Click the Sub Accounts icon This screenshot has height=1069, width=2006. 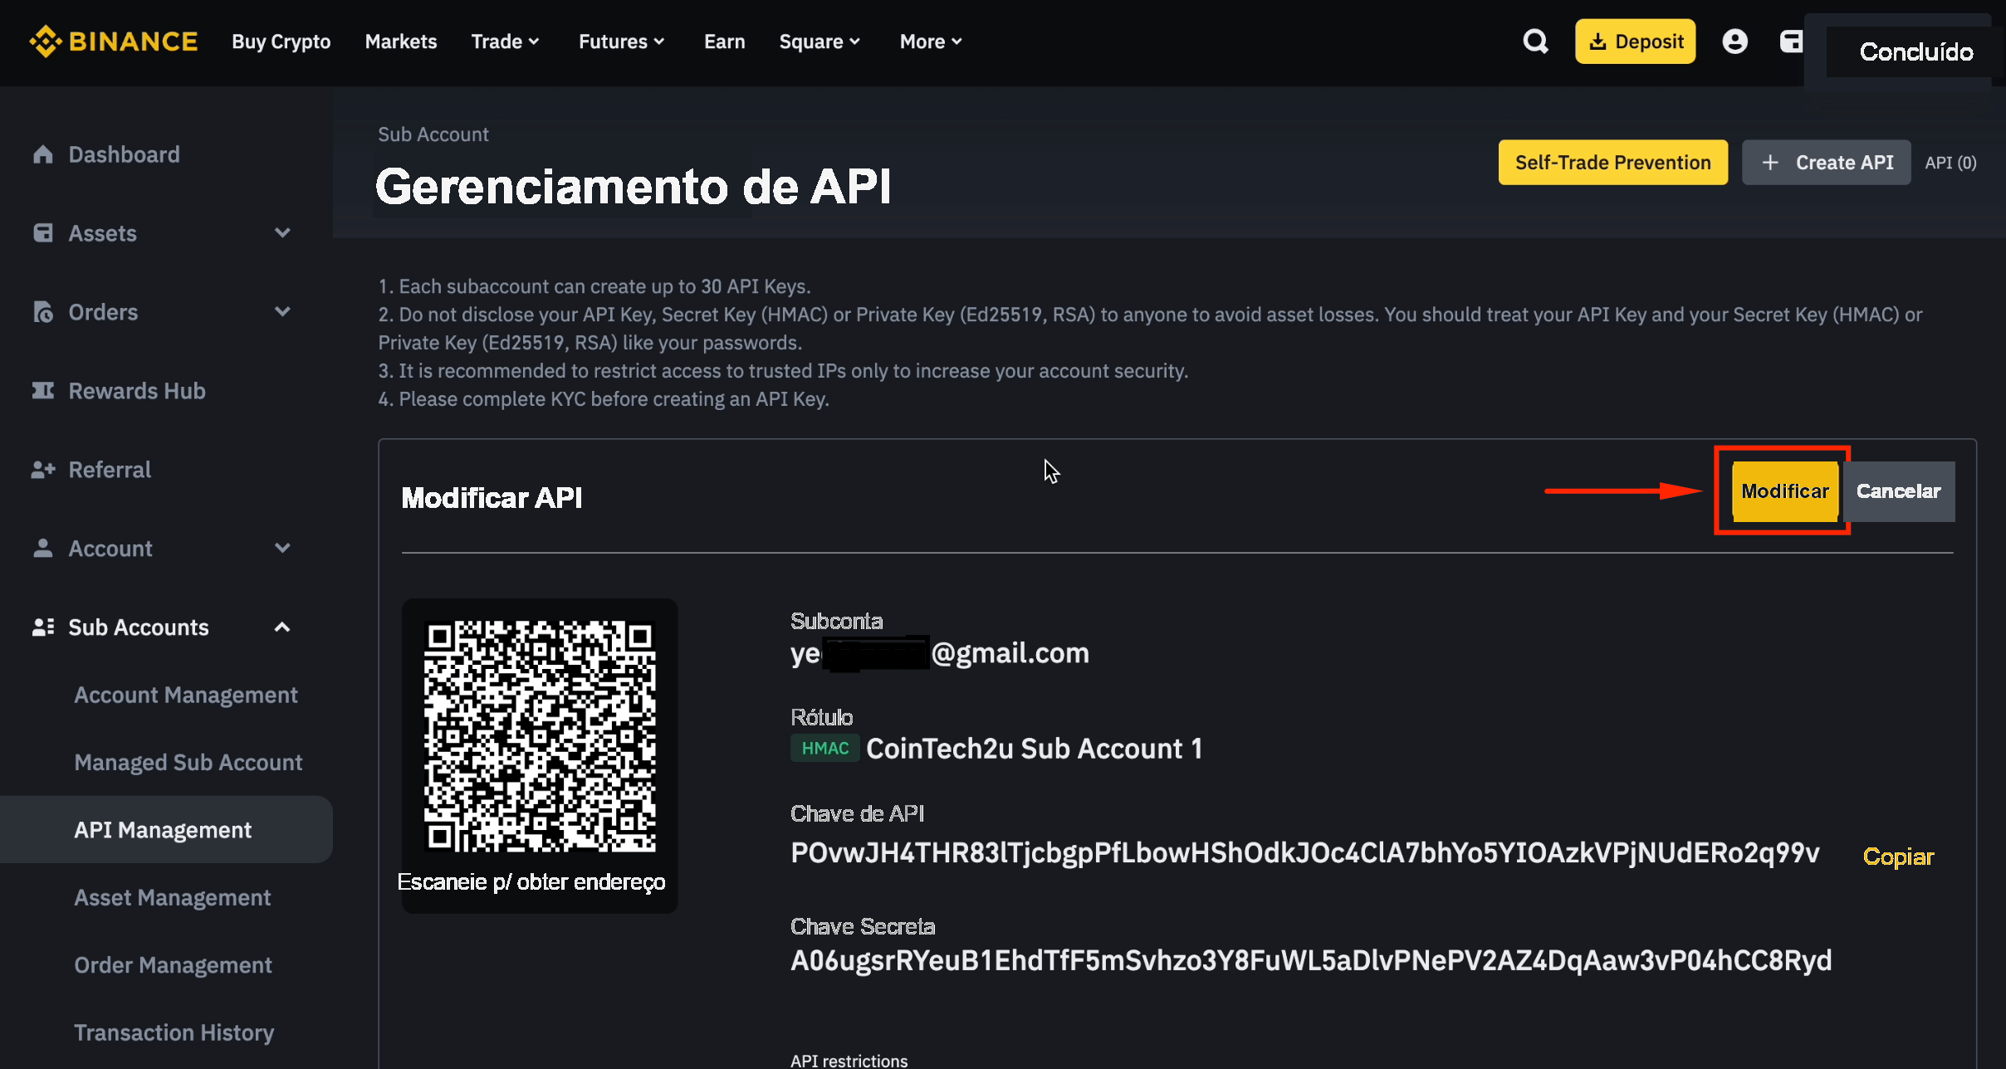[x=43, y=627]
